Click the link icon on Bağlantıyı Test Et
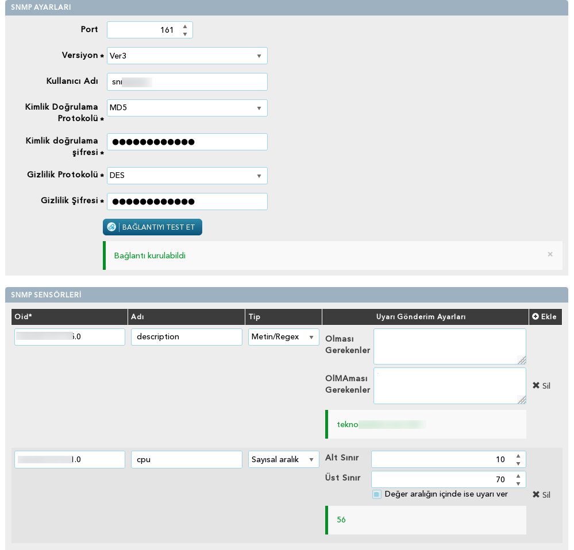 pyautogui.click(x=111, y=227)
